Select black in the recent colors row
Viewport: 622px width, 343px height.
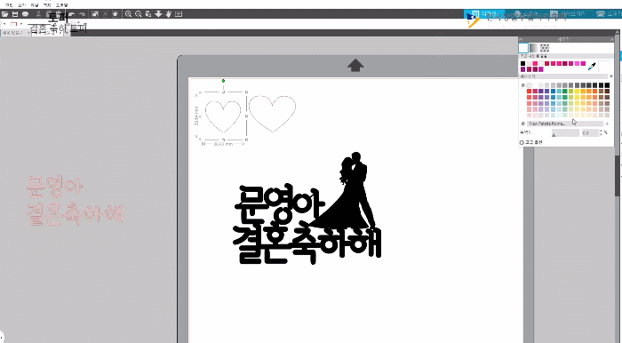click(522, 63)
